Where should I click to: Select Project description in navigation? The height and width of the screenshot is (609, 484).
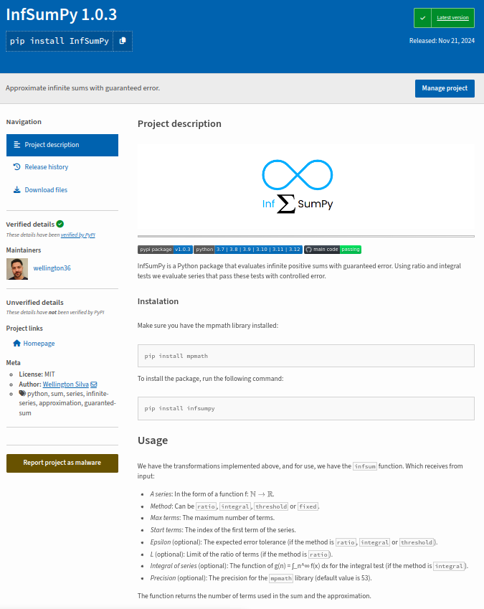62,145
